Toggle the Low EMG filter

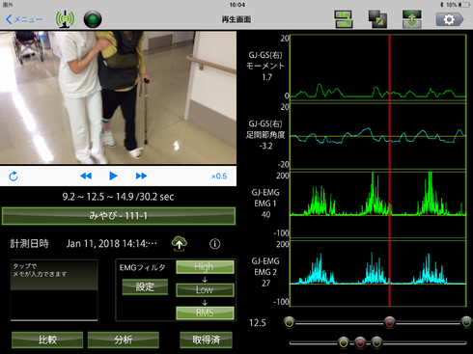[205, 290]
